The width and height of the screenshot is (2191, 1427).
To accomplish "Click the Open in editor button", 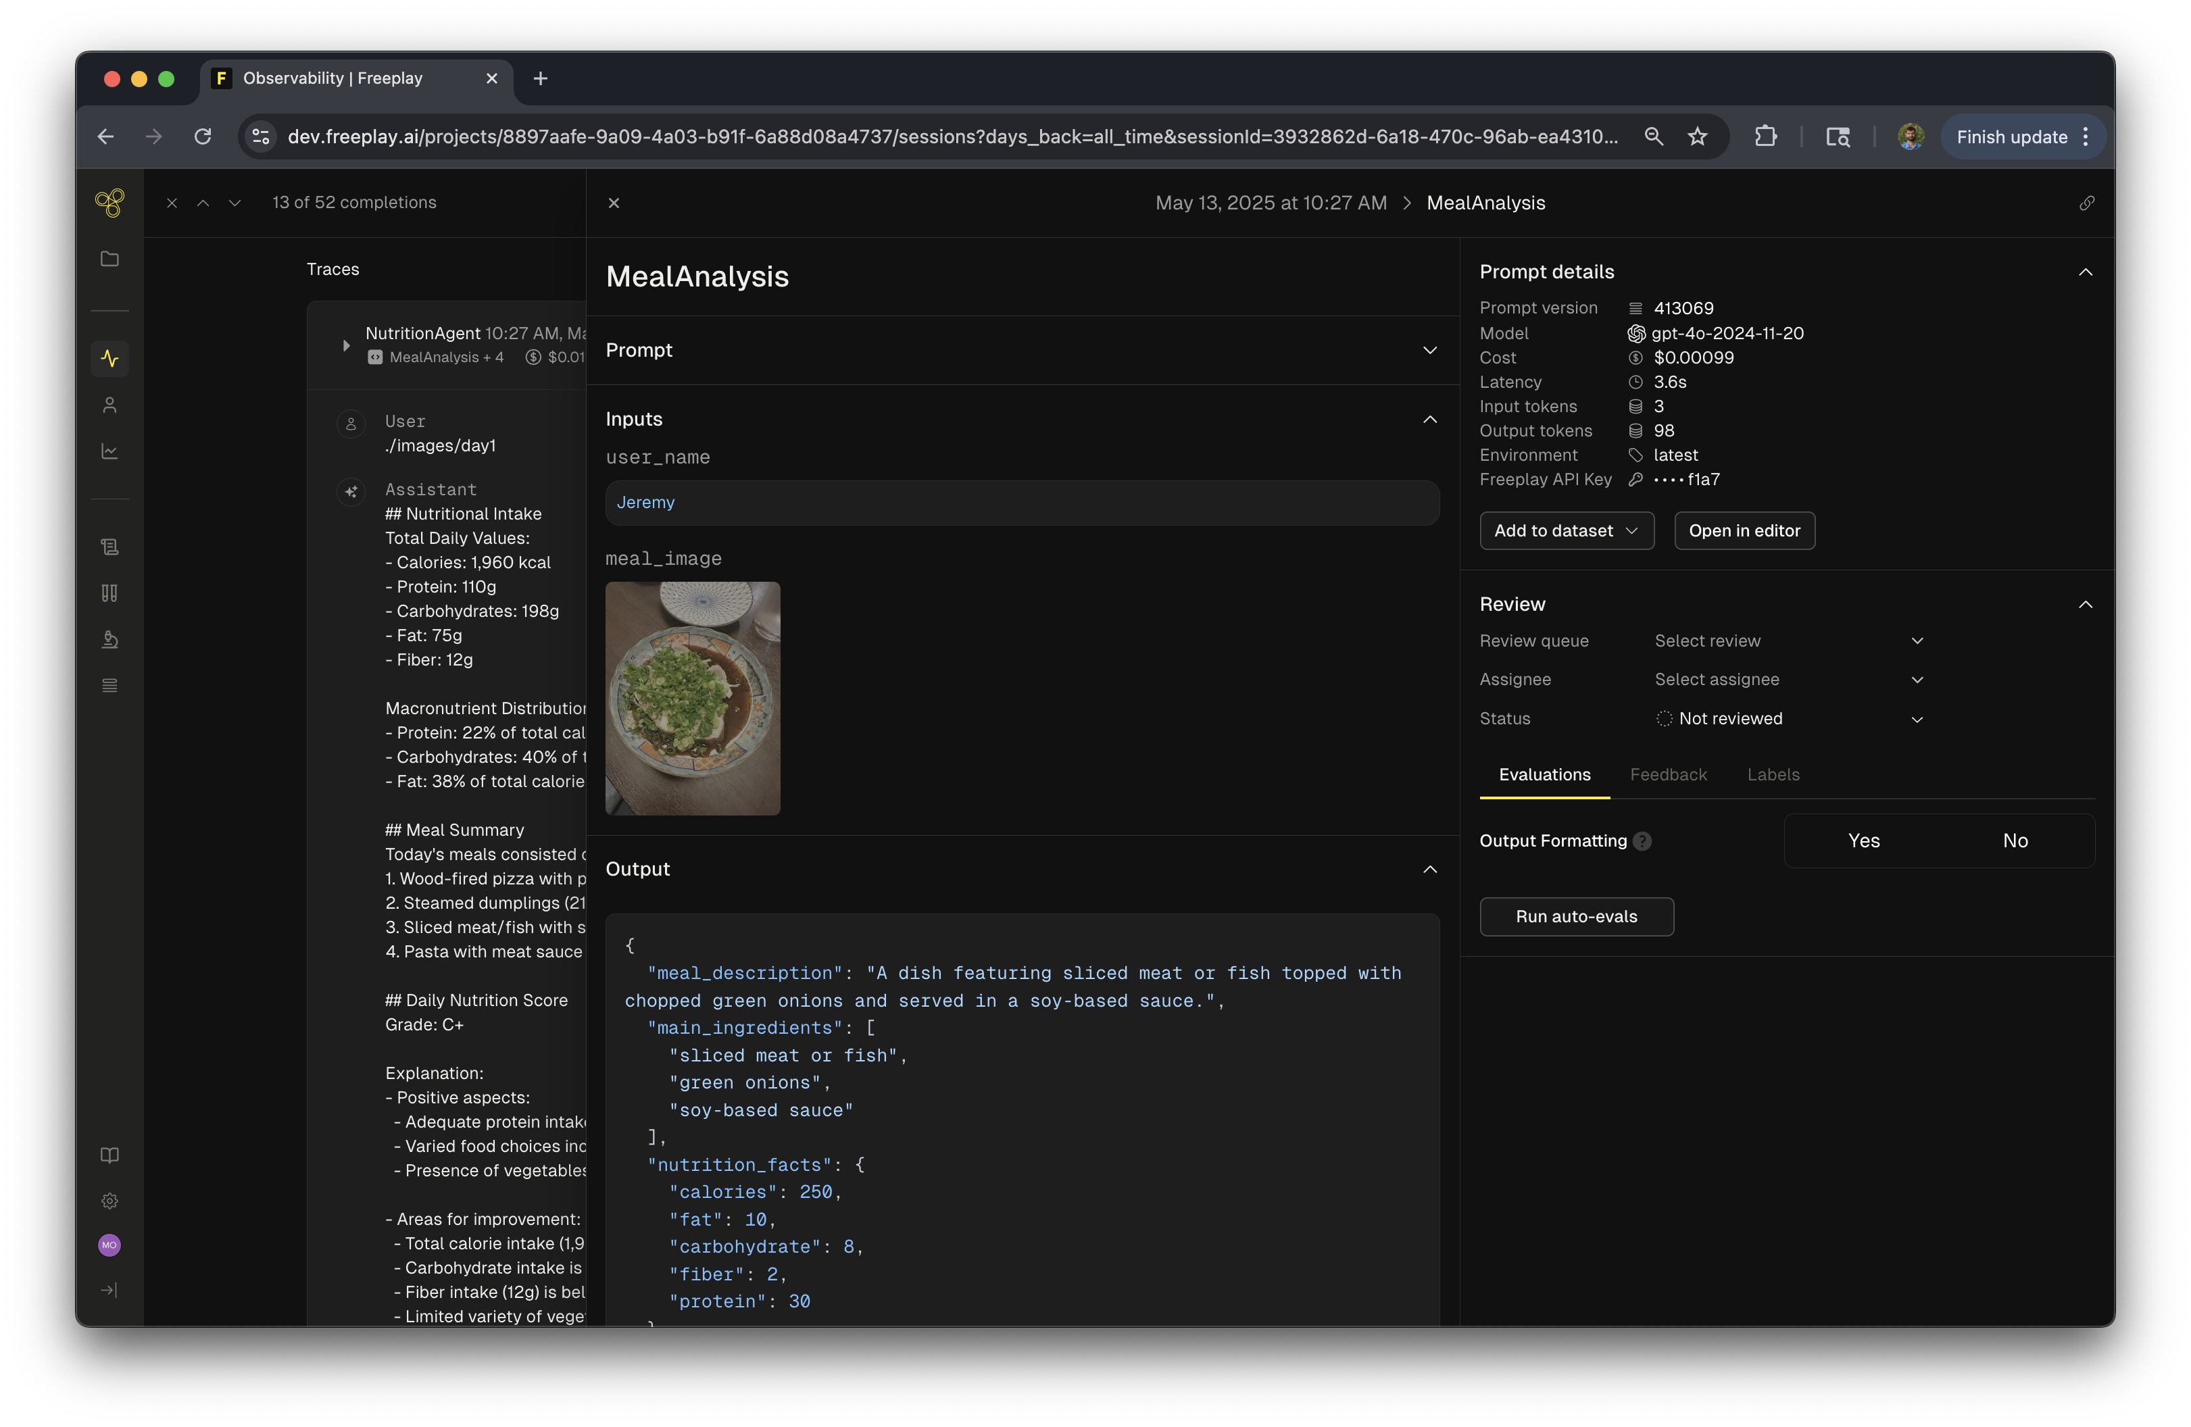I will [x=1744, y=530].
